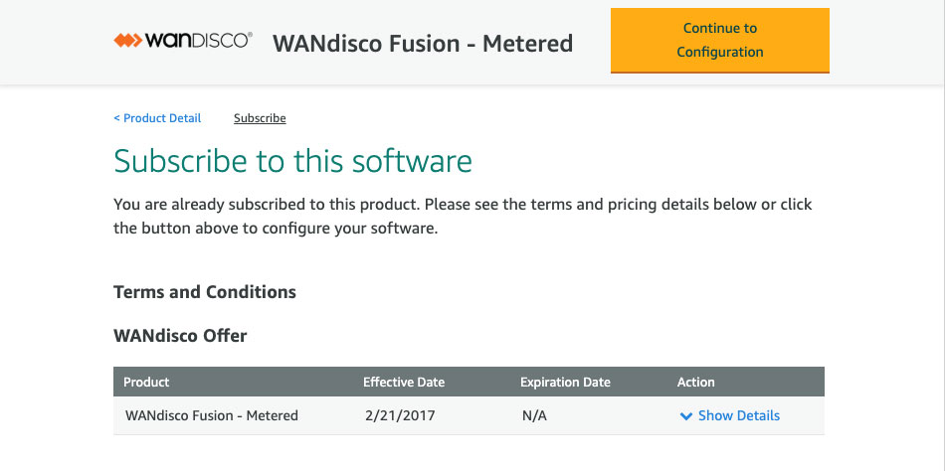Go back via Product Detail link

[157, 118]
